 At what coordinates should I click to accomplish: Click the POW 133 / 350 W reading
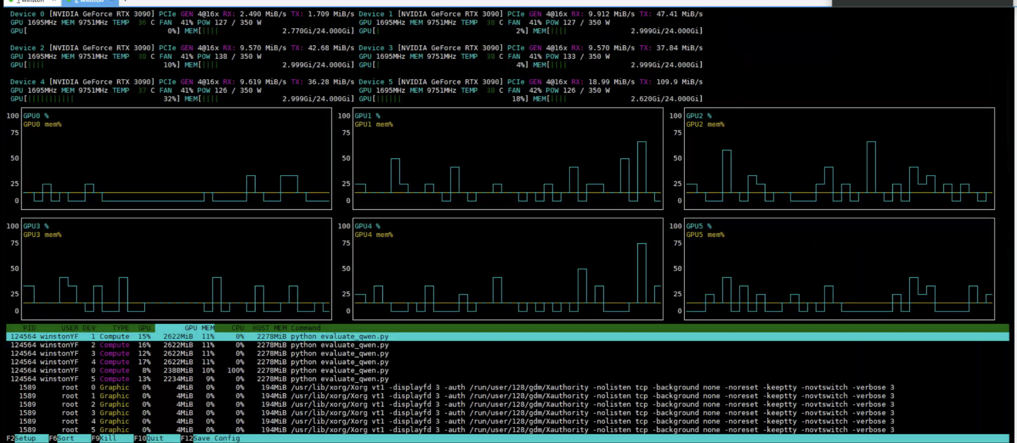578,56
